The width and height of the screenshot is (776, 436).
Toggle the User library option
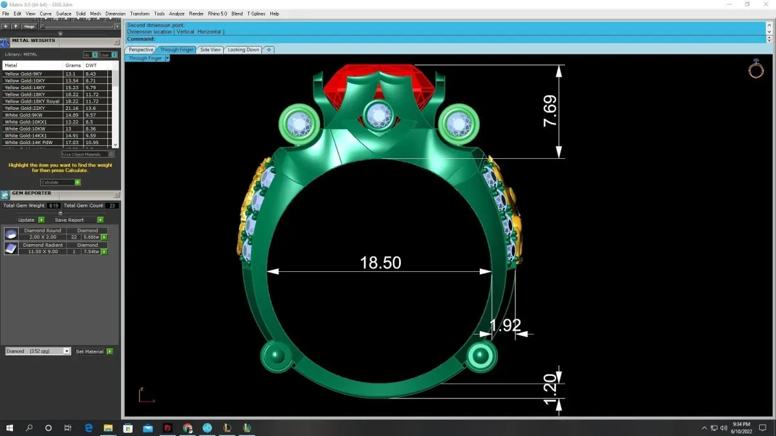[108, 55]
